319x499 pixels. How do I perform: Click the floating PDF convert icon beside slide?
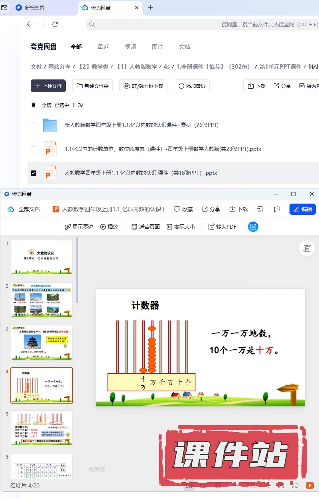[307, 248]
